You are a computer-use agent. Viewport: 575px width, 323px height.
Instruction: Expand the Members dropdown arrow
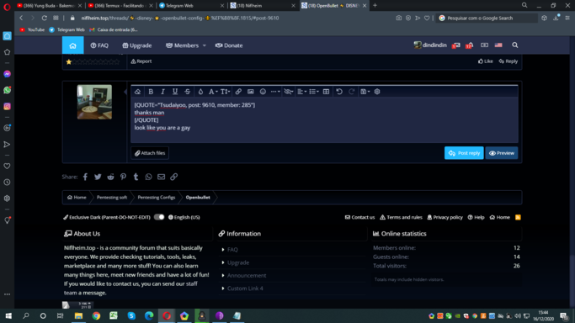click(205, 45)
